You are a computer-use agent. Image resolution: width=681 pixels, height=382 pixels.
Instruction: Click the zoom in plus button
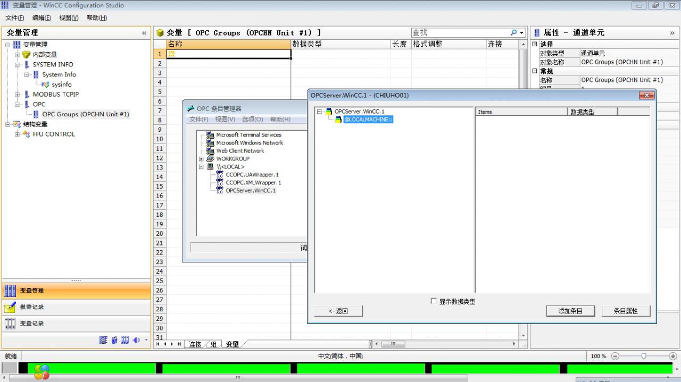point(673,356)
